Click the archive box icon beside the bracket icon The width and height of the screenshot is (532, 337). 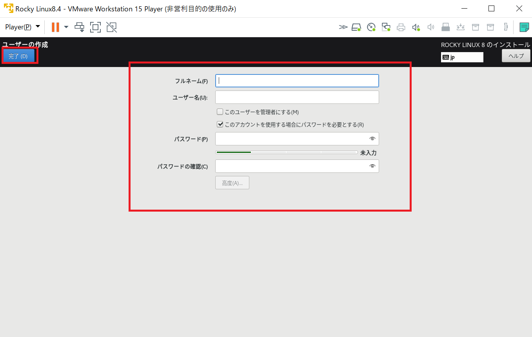490,27
